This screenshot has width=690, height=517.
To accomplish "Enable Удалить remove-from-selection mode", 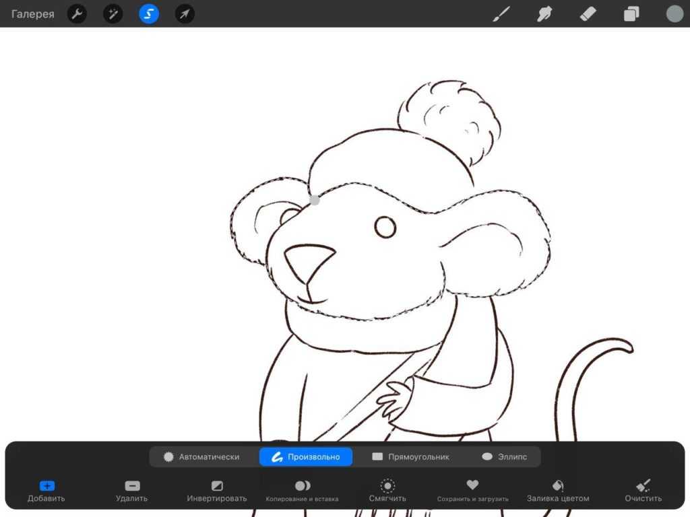I will point(131,491).
